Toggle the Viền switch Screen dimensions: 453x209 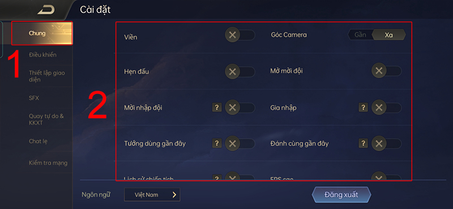[x=240, y=35]
